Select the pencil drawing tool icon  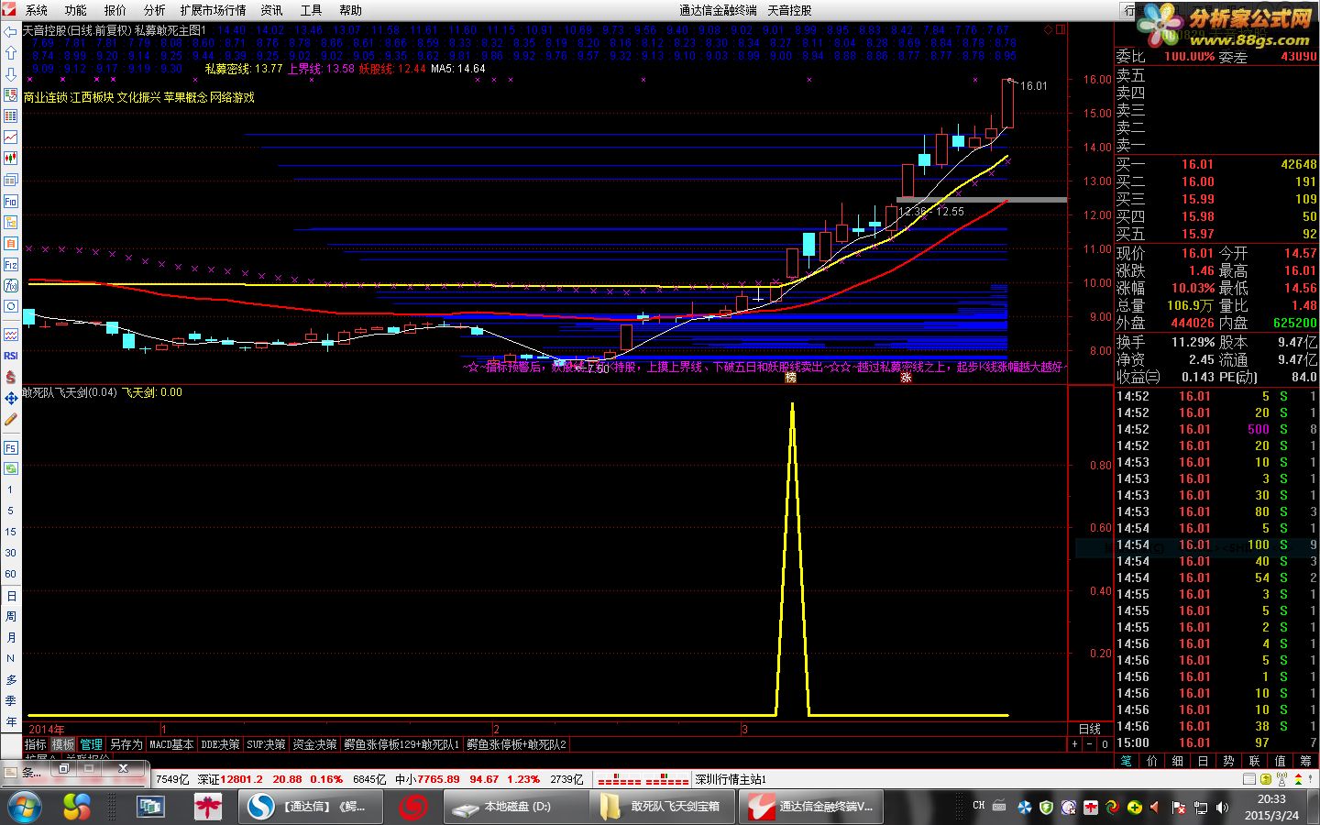pos(11,419)
